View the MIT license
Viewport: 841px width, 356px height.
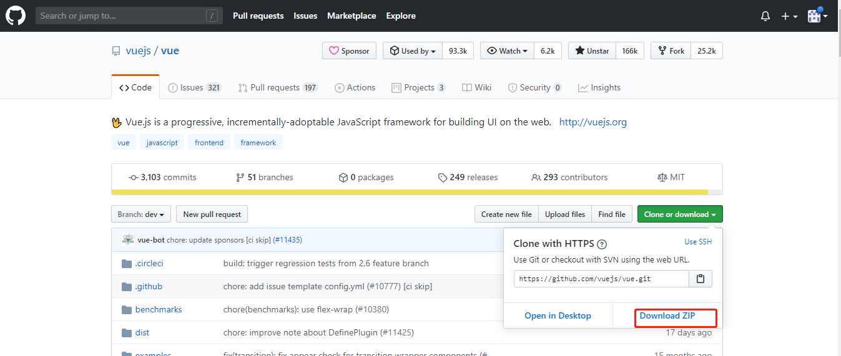(671, 177)
